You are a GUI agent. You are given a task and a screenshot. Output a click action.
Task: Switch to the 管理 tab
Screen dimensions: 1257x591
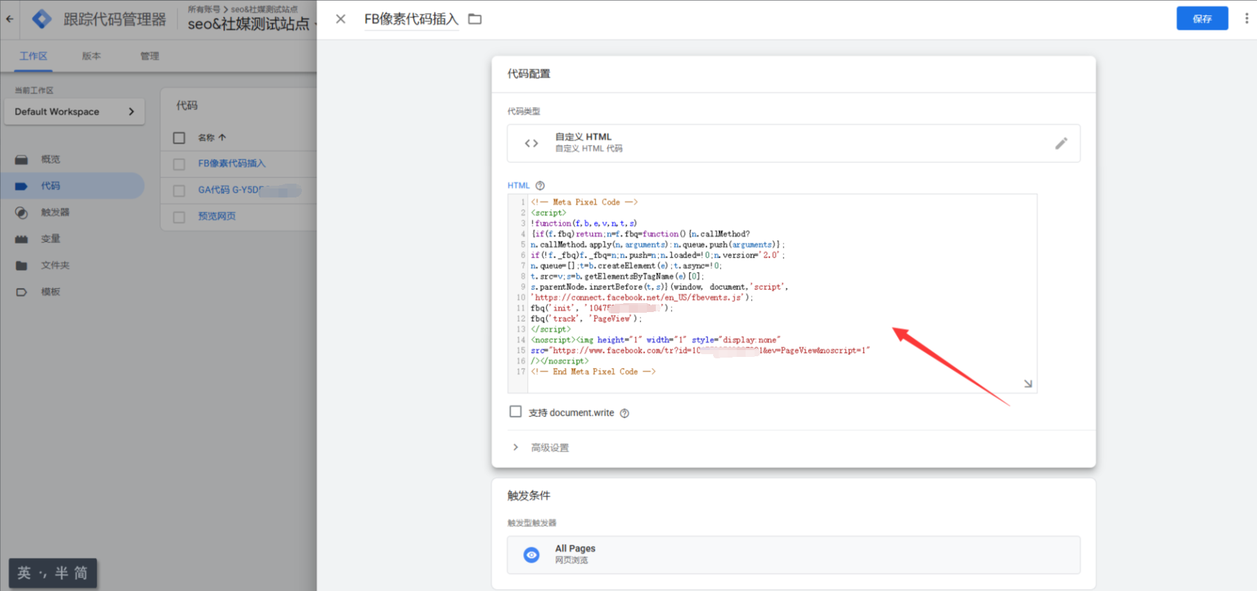coord(149,56)
